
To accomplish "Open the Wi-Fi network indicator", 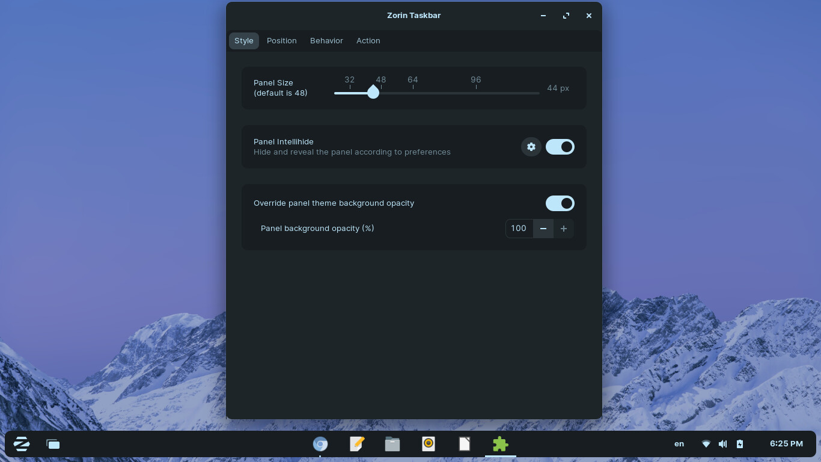I will 706,444.
